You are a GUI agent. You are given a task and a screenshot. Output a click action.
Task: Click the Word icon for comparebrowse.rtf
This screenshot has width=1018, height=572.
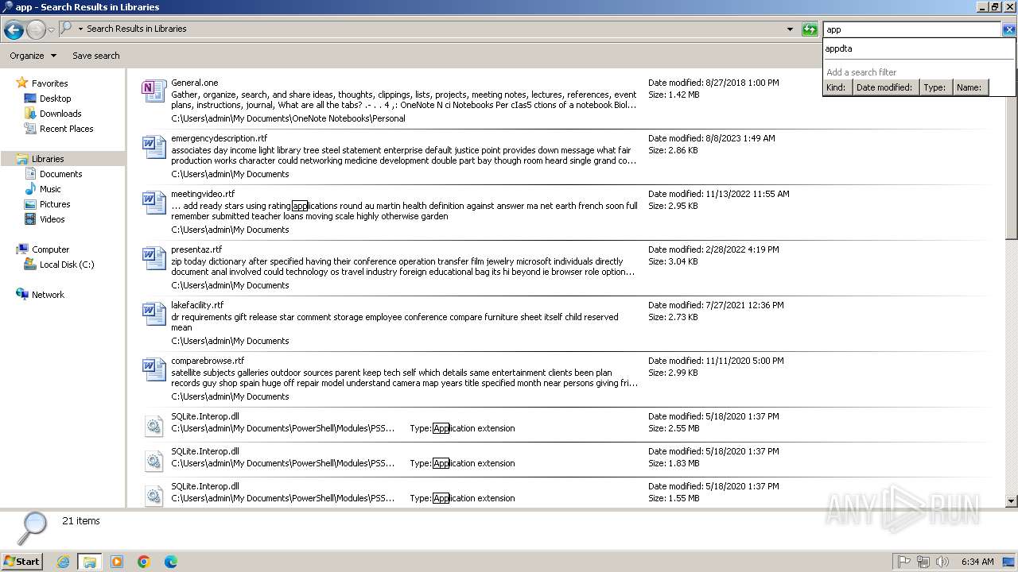click(153, 369)
